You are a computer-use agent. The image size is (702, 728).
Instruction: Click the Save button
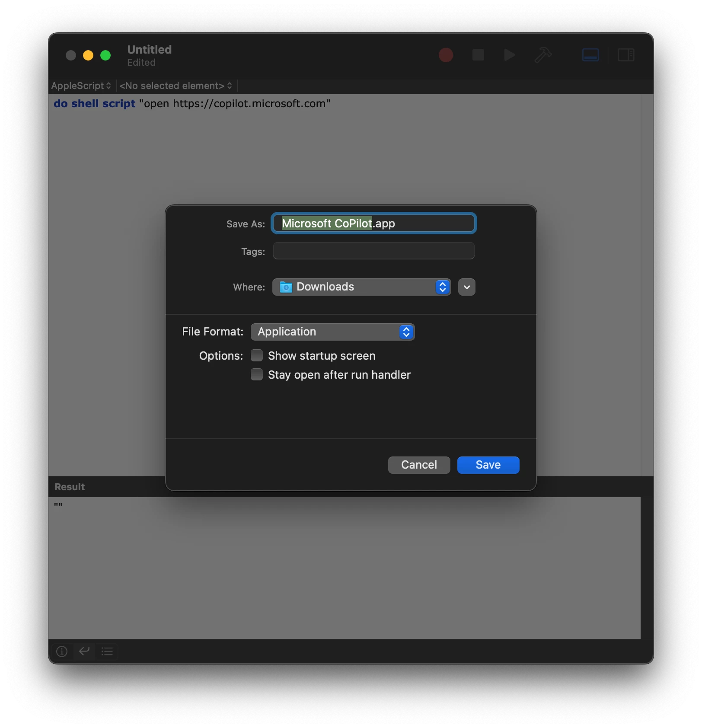tap(488, 465)
